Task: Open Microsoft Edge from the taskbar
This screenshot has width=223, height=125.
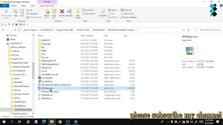Action: pyautogui.click(x=44, y=122)
